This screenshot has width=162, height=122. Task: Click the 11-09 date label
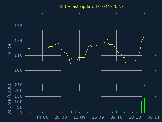tap(79, 117)
